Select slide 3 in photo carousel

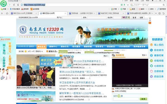tap(47, 84)
